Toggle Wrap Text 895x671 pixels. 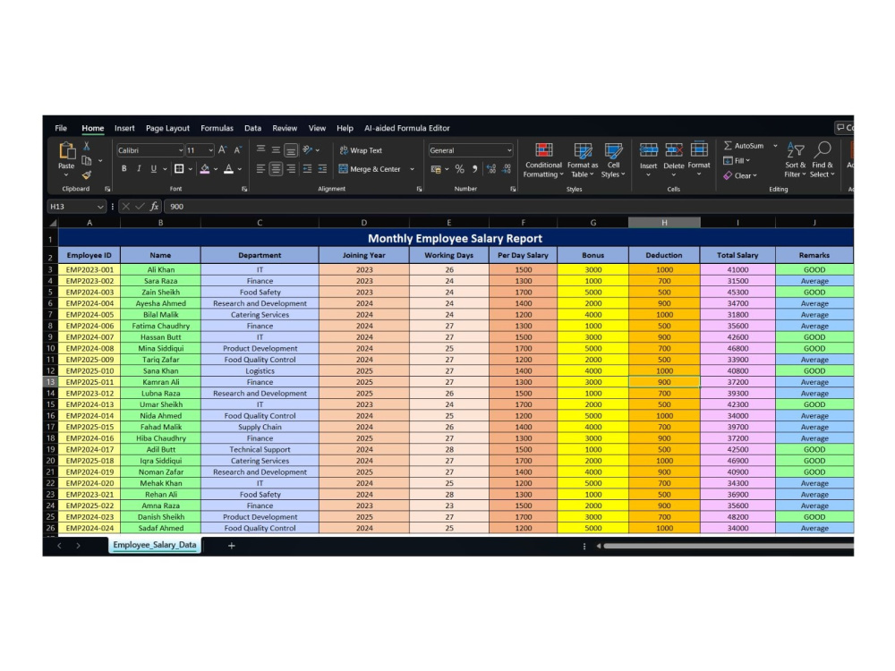click(x=361, y=150)
